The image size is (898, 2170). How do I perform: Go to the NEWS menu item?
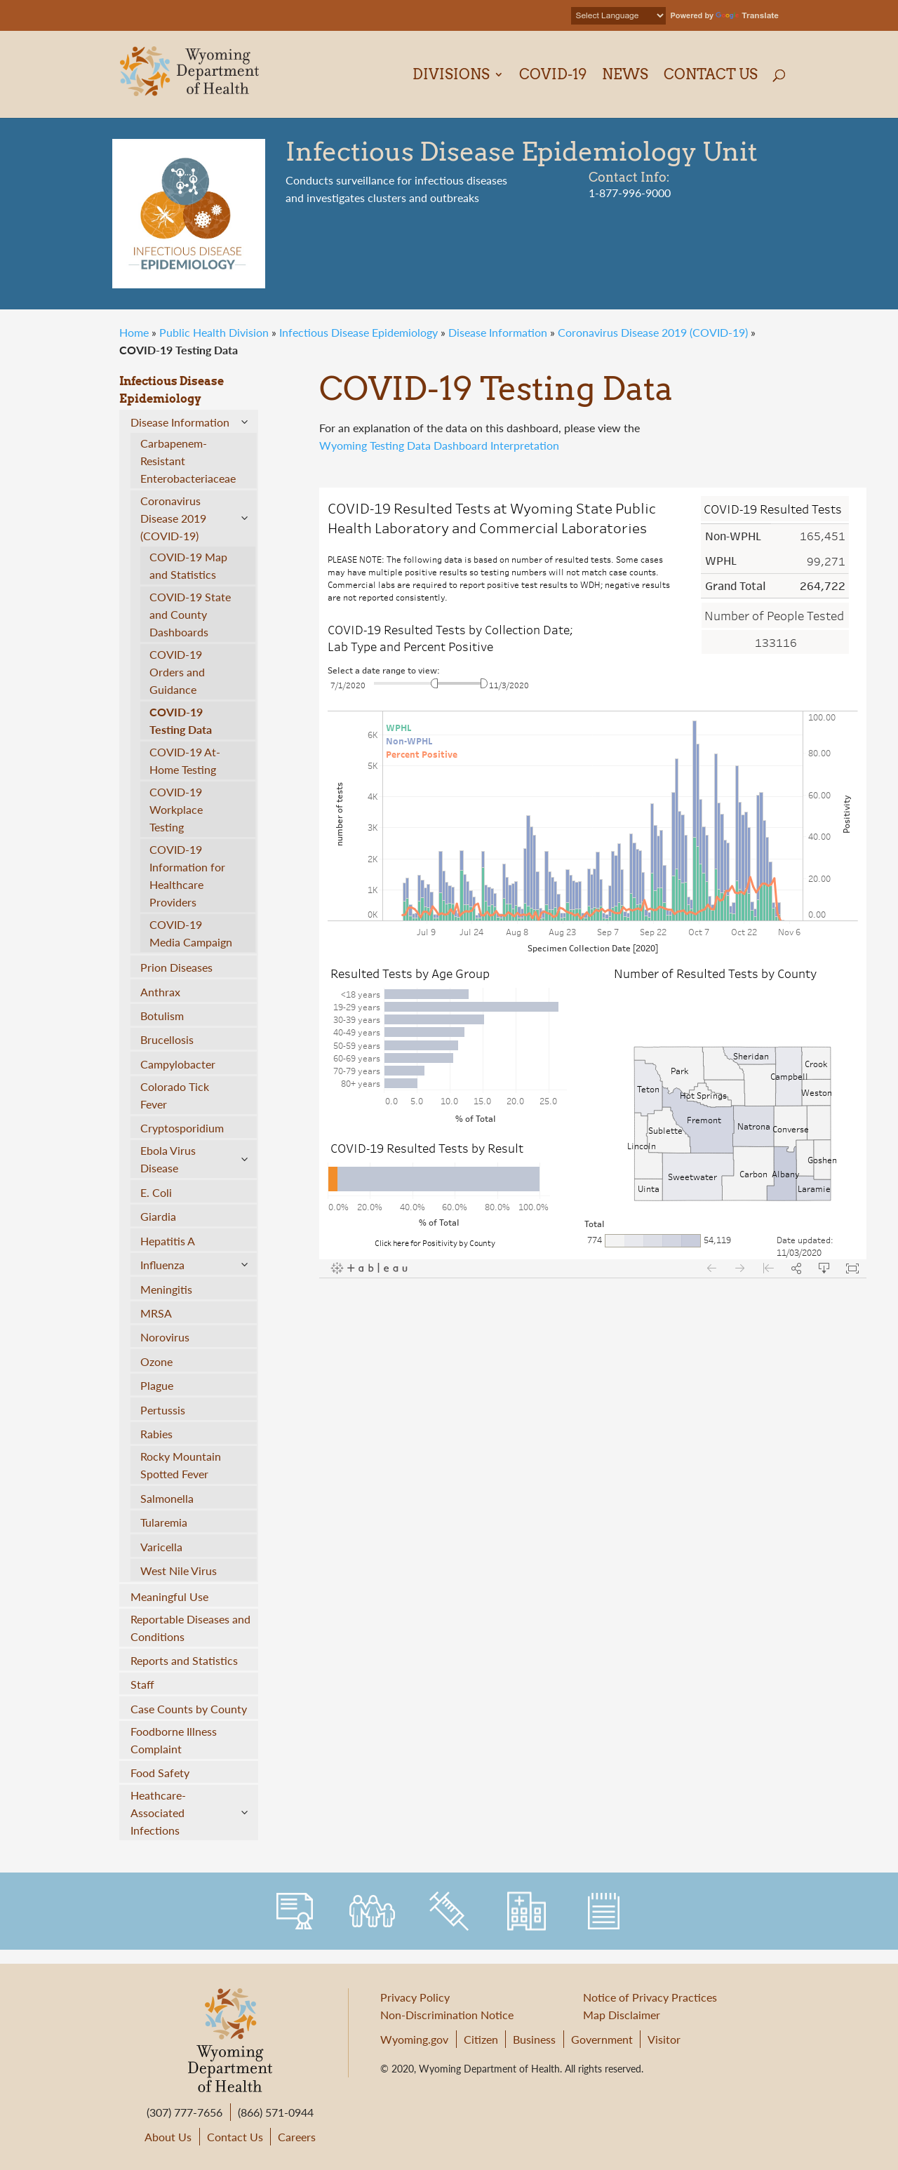click(x=625, y=74)
